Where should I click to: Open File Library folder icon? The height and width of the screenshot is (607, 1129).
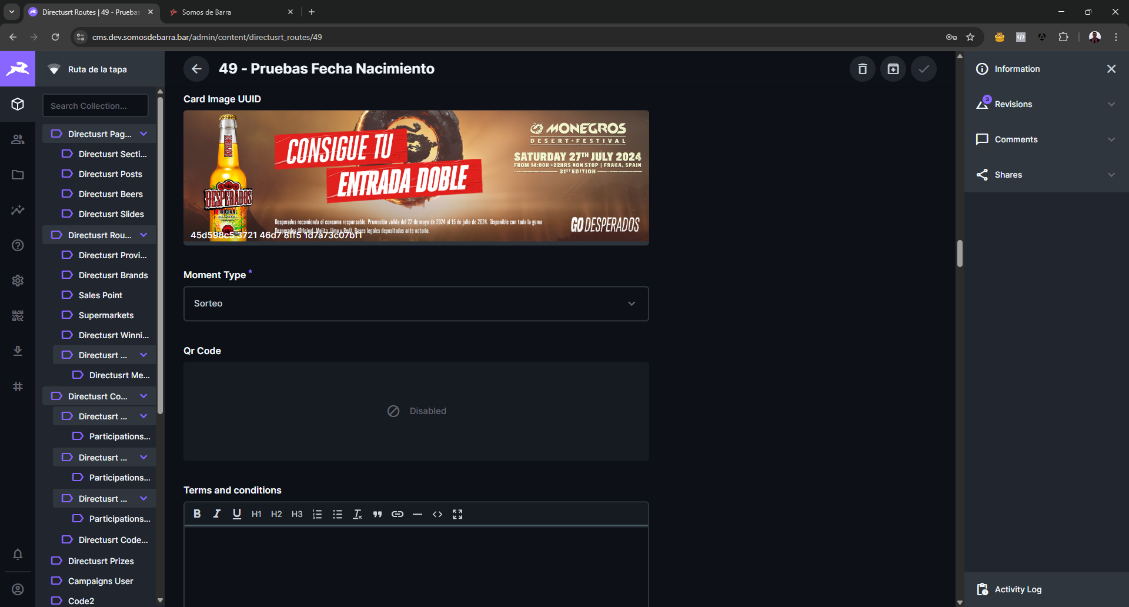[18, 175]
